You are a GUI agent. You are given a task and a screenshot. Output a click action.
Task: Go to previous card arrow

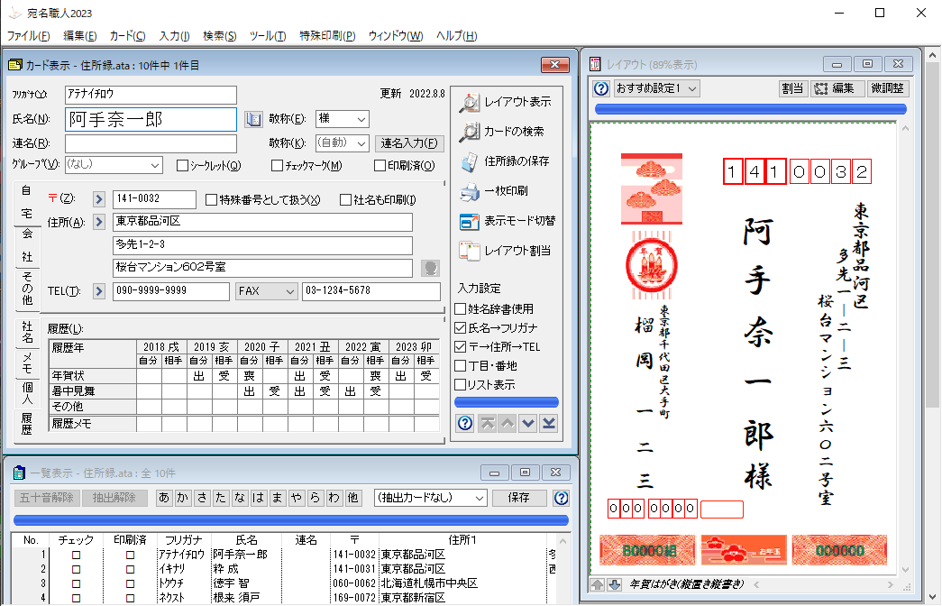click(508, 423)
